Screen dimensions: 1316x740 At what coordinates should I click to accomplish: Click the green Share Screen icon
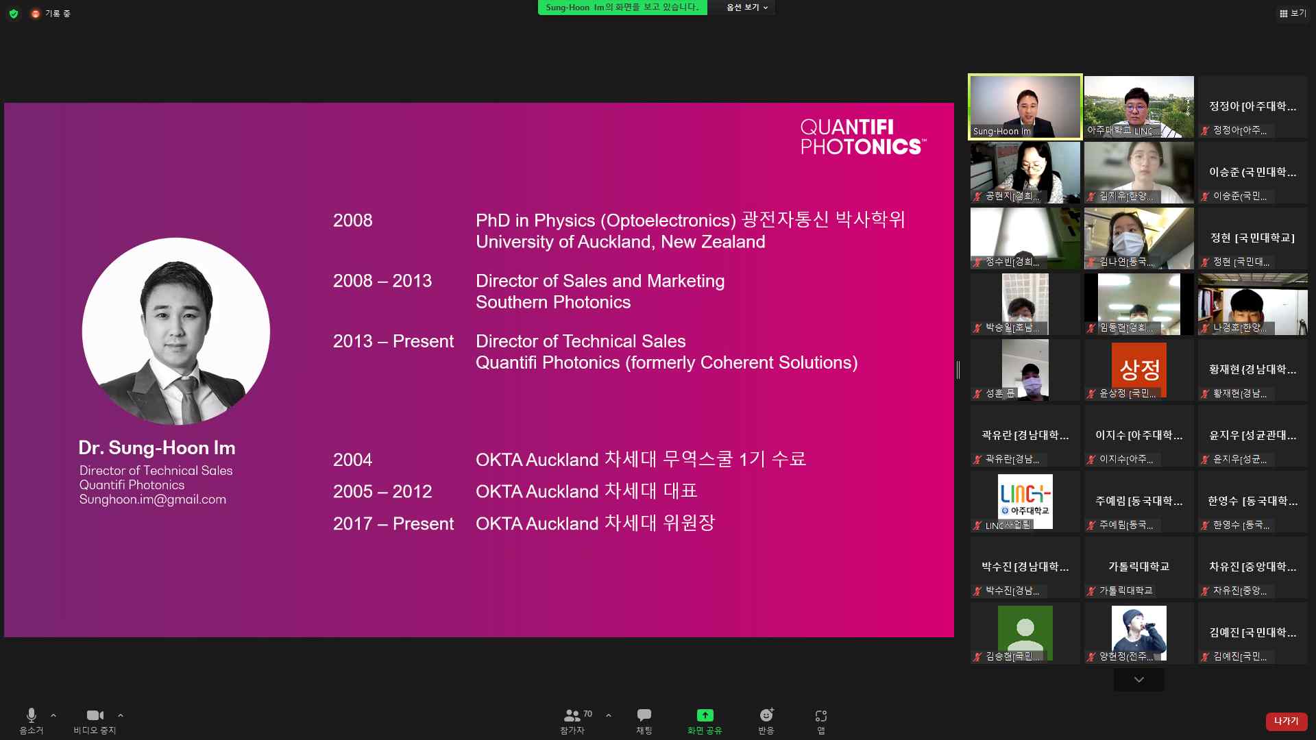point(705,715)
